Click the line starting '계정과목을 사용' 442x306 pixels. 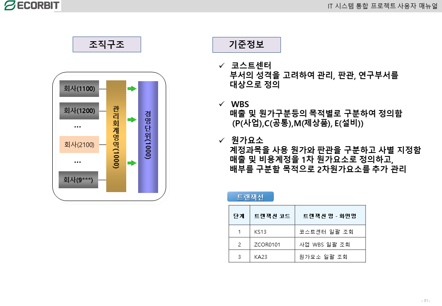(x=325, y=150)
